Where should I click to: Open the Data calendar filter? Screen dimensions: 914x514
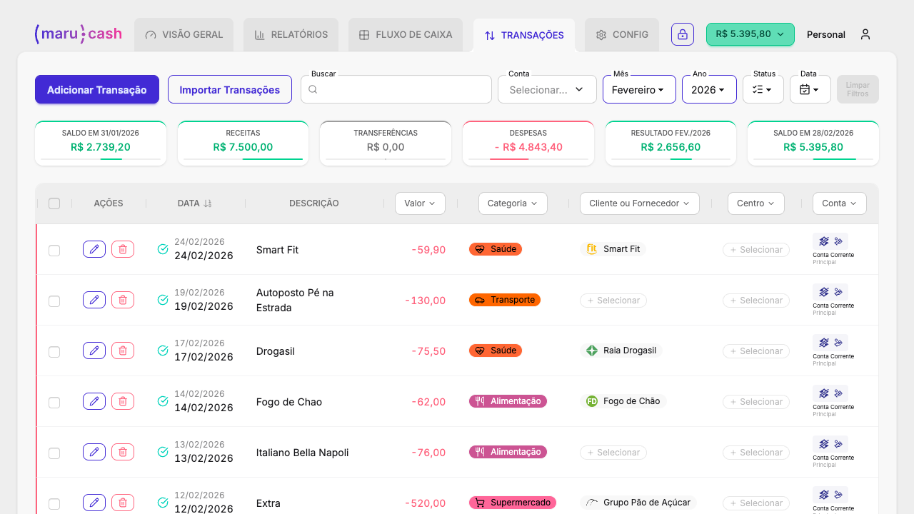[810, 89]
